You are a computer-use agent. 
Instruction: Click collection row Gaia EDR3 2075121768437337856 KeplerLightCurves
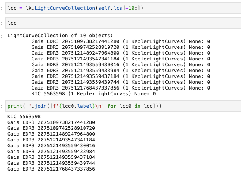121,88
